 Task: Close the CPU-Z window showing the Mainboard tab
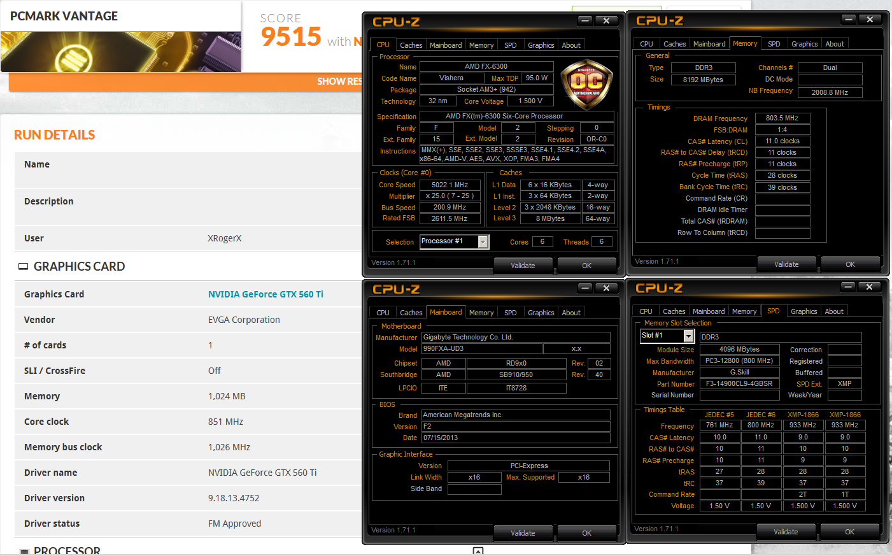pos(607,288)
